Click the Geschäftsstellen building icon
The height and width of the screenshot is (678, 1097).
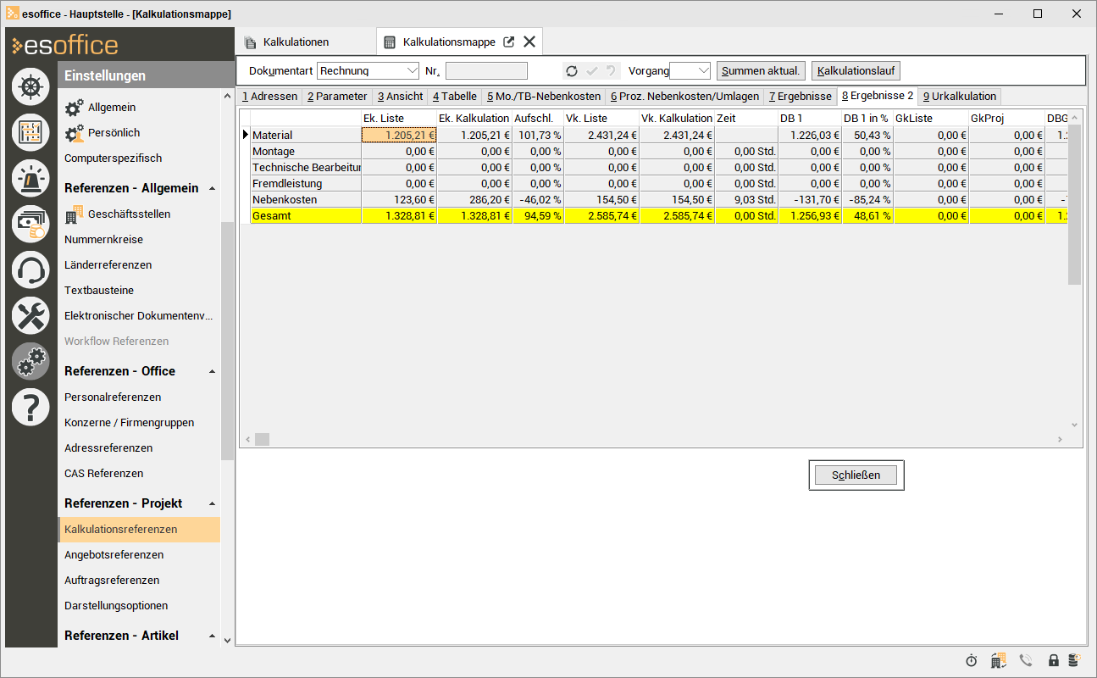tap(75, 214)
